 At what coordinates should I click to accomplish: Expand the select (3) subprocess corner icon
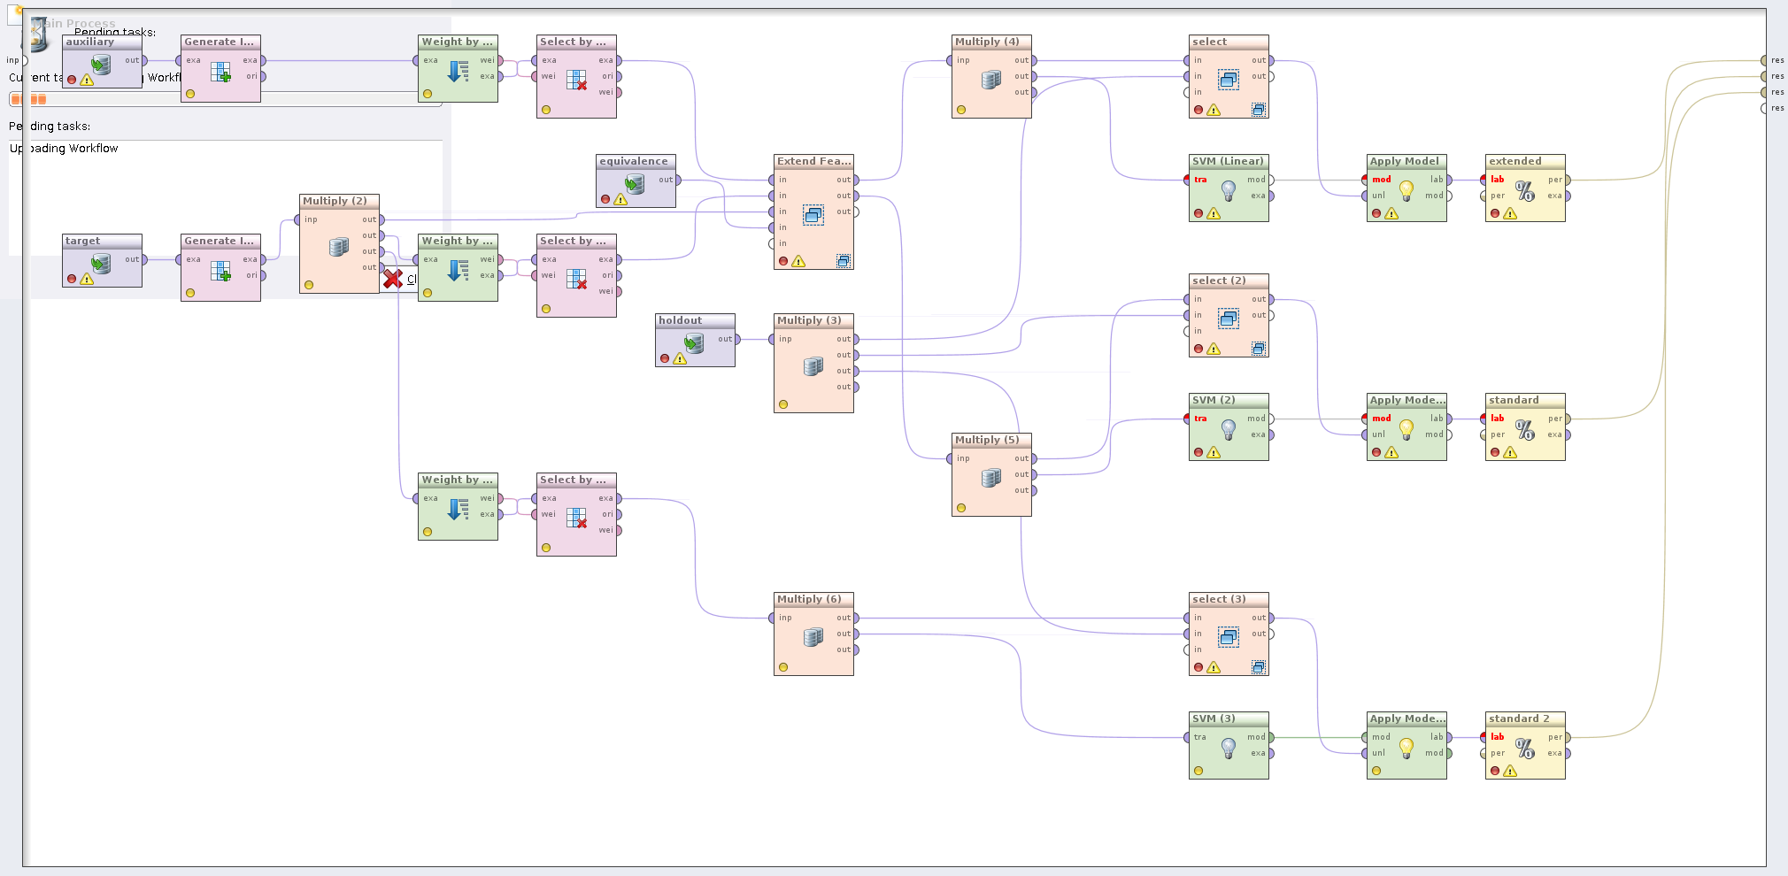tap(1258, 667)
